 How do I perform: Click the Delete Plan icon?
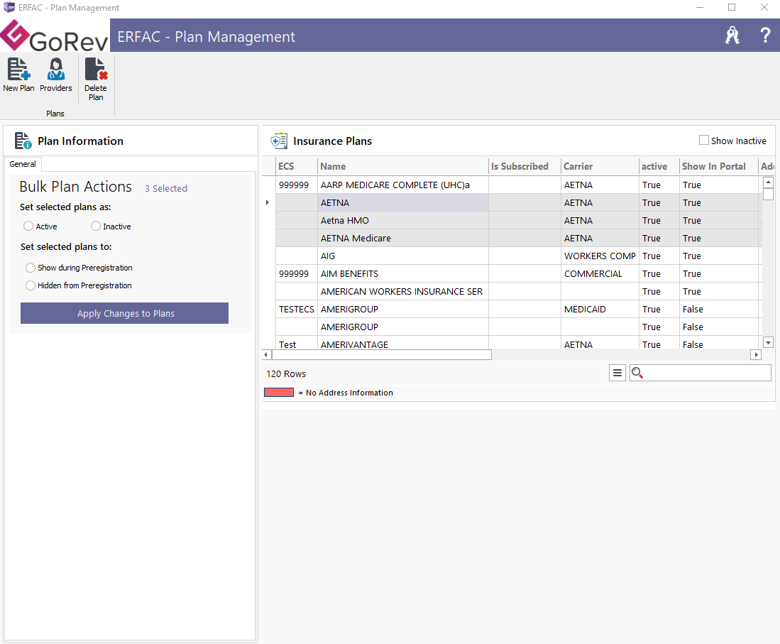point(96,69)
